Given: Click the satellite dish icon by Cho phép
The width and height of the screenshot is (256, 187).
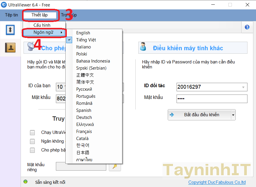Looking at the screenshot, I should pyautogui.click(x=31, y=47).
